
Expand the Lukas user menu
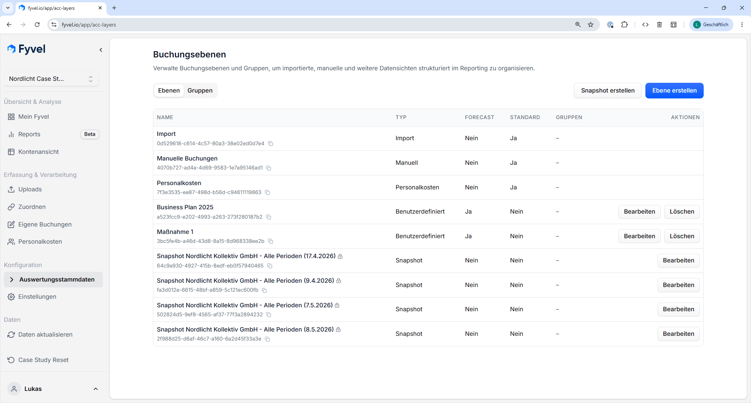[x=53, y=389]
